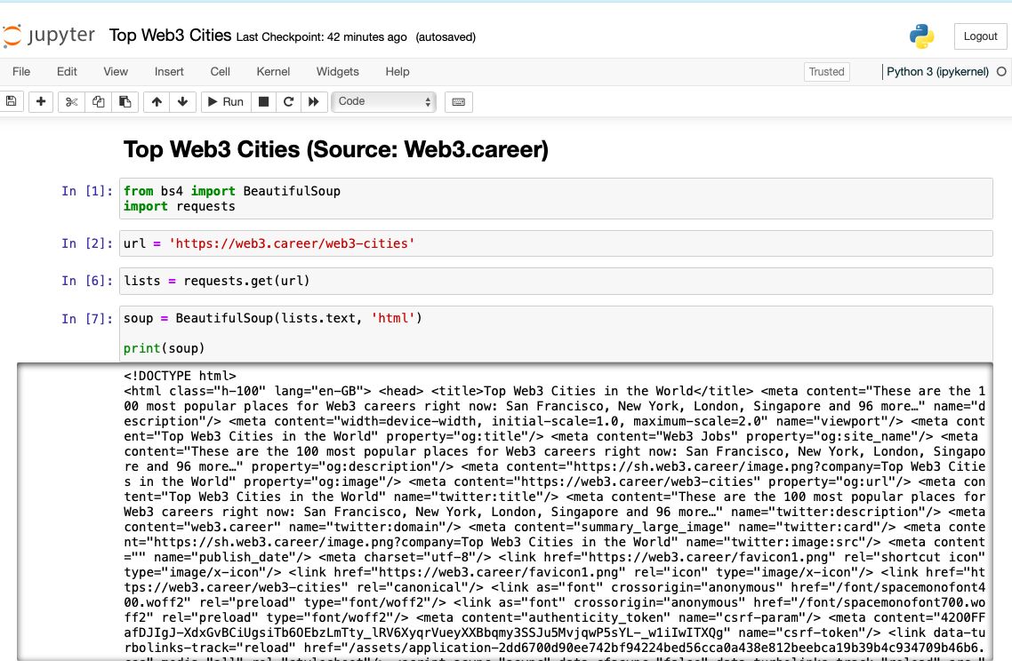Restart the kernel icon
Viewport: 1012px width, 668px height.
tap(288, 101)
